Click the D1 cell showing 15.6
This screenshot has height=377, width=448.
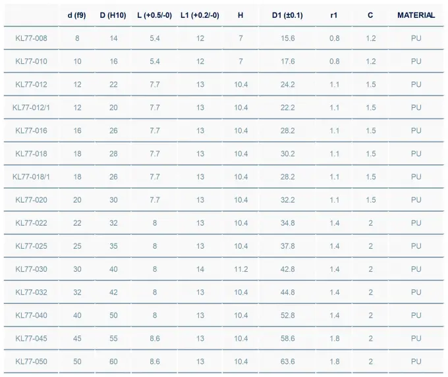(287, 38)
